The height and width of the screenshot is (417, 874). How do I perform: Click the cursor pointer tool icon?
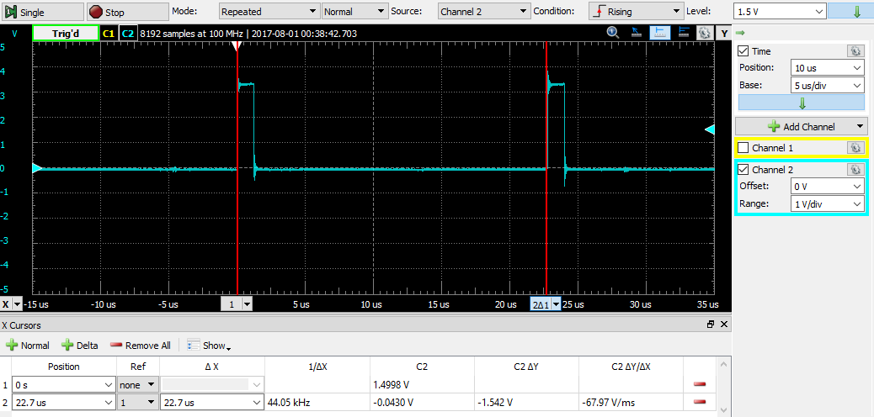click(x=636, y=33)
